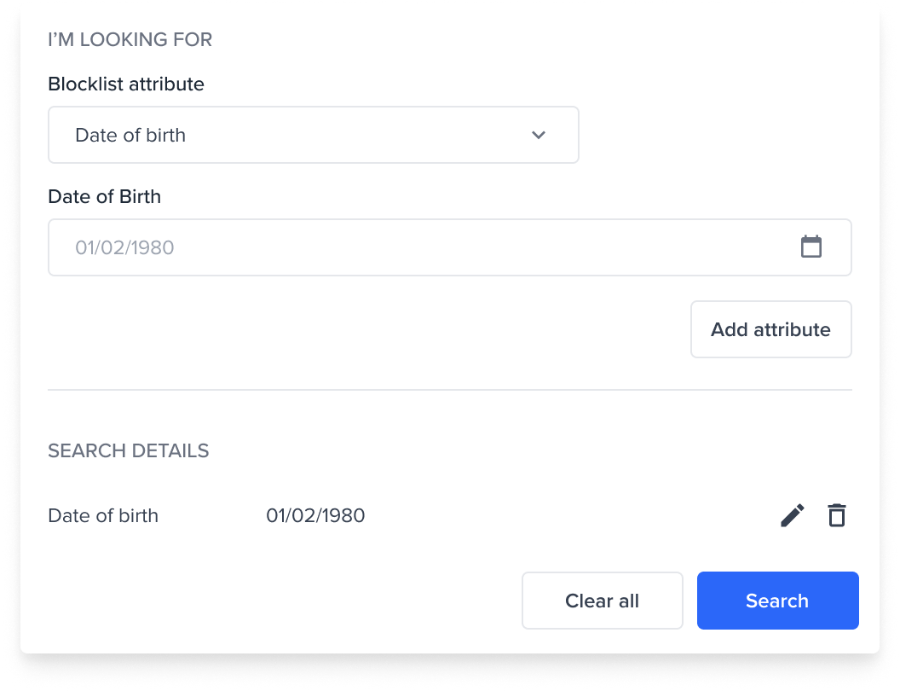Select the 'Date of birth' dropdown value text
This screenshot has width=900, height=691.
point(130,135)
